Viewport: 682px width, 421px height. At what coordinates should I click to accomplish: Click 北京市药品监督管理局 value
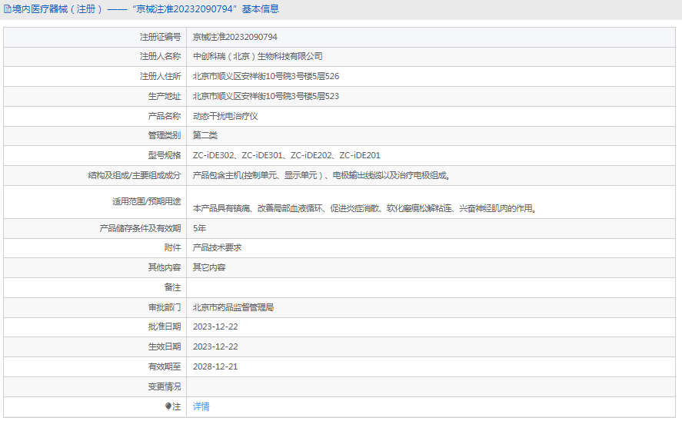[233, 307]
